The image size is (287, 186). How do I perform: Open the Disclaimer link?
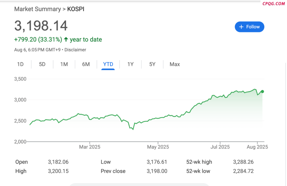[x=75, y=50]
